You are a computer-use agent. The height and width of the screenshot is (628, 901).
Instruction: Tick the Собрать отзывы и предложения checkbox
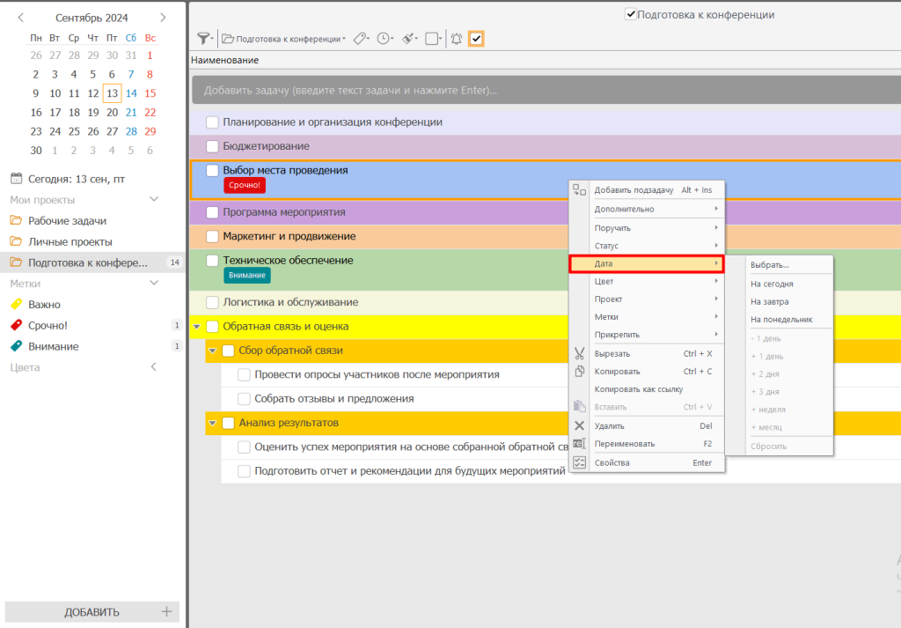coord(245,399)
